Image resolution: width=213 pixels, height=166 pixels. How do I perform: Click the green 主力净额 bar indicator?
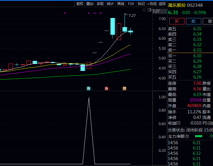click(x=199, y=136)
